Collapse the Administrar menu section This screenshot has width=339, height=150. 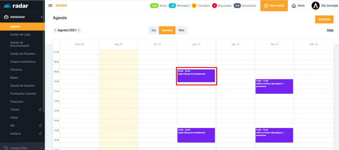click(41, 17)
